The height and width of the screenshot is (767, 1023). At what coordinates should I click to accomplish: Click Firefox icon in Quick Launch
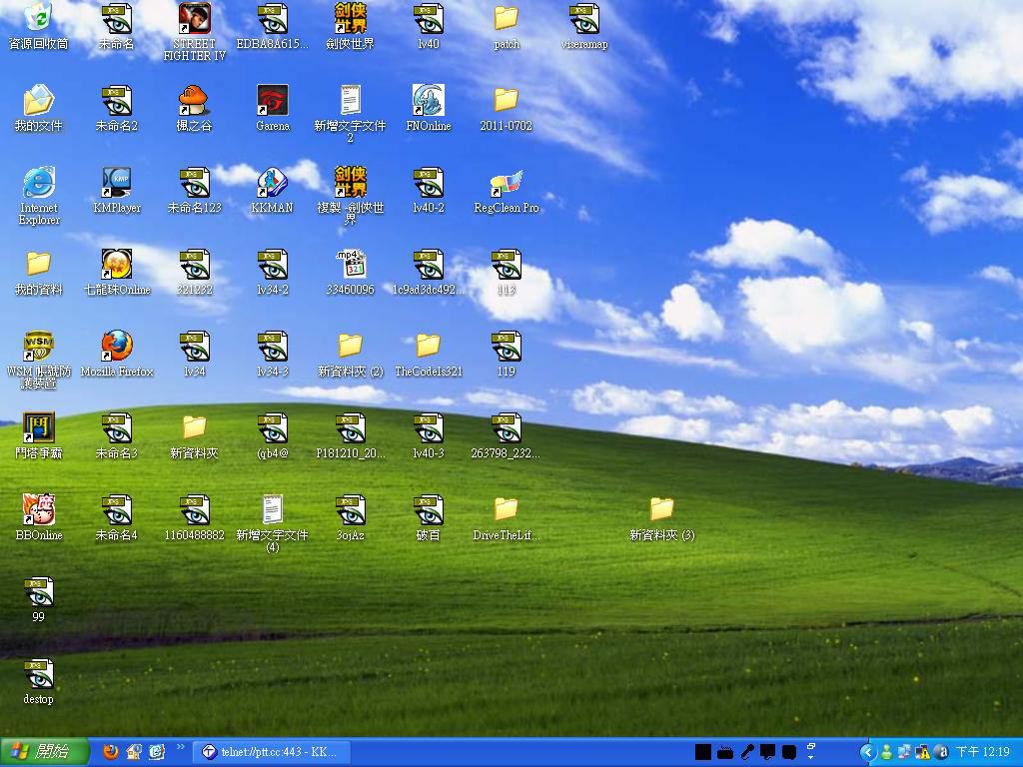(x=111, y=752)
